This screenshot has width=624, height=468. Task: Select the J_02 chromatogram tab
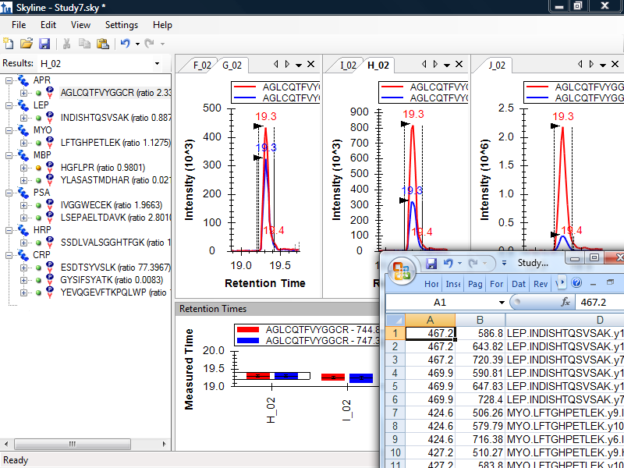point(495,66)
